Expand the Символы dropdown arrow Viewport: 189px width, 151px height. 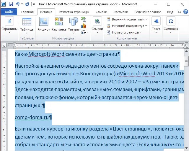pos(171,32)
